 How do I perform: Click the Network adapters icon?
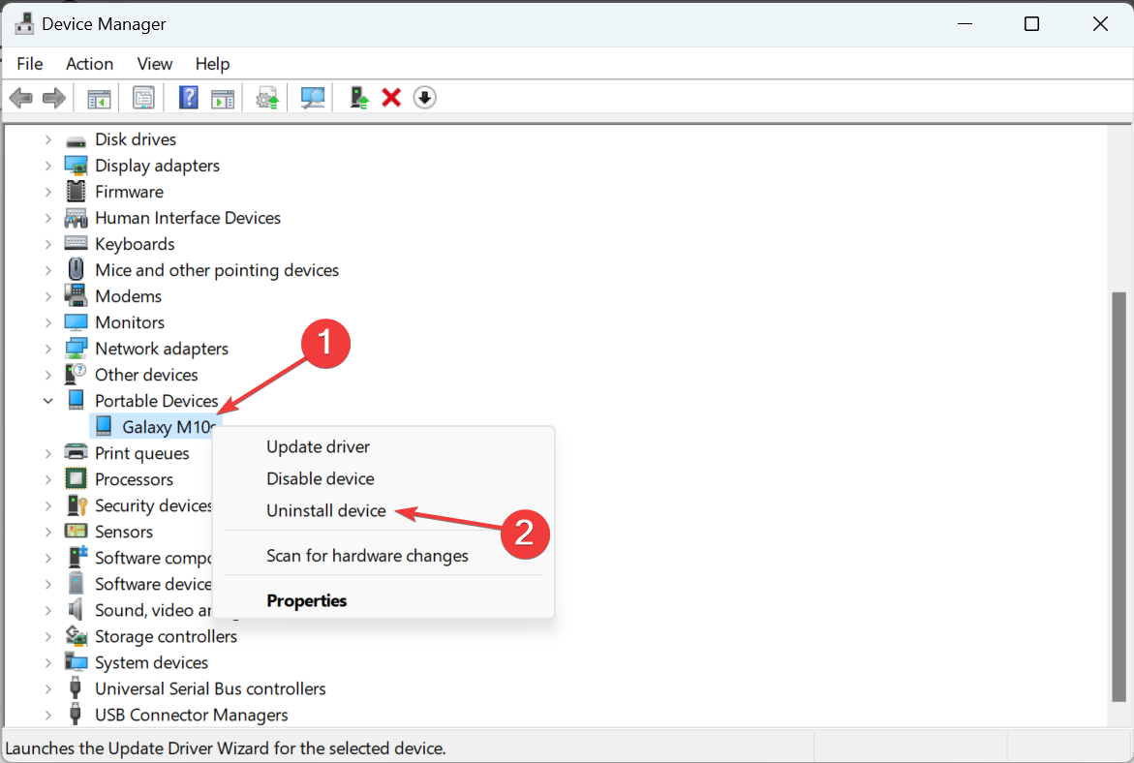(x=76, y=349)
